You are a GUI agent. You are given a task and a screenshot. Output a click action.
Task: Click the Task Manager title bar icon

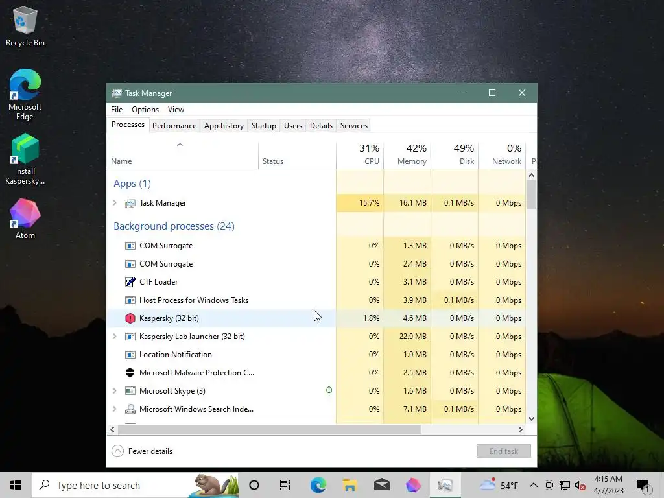[x=117, y=93]
